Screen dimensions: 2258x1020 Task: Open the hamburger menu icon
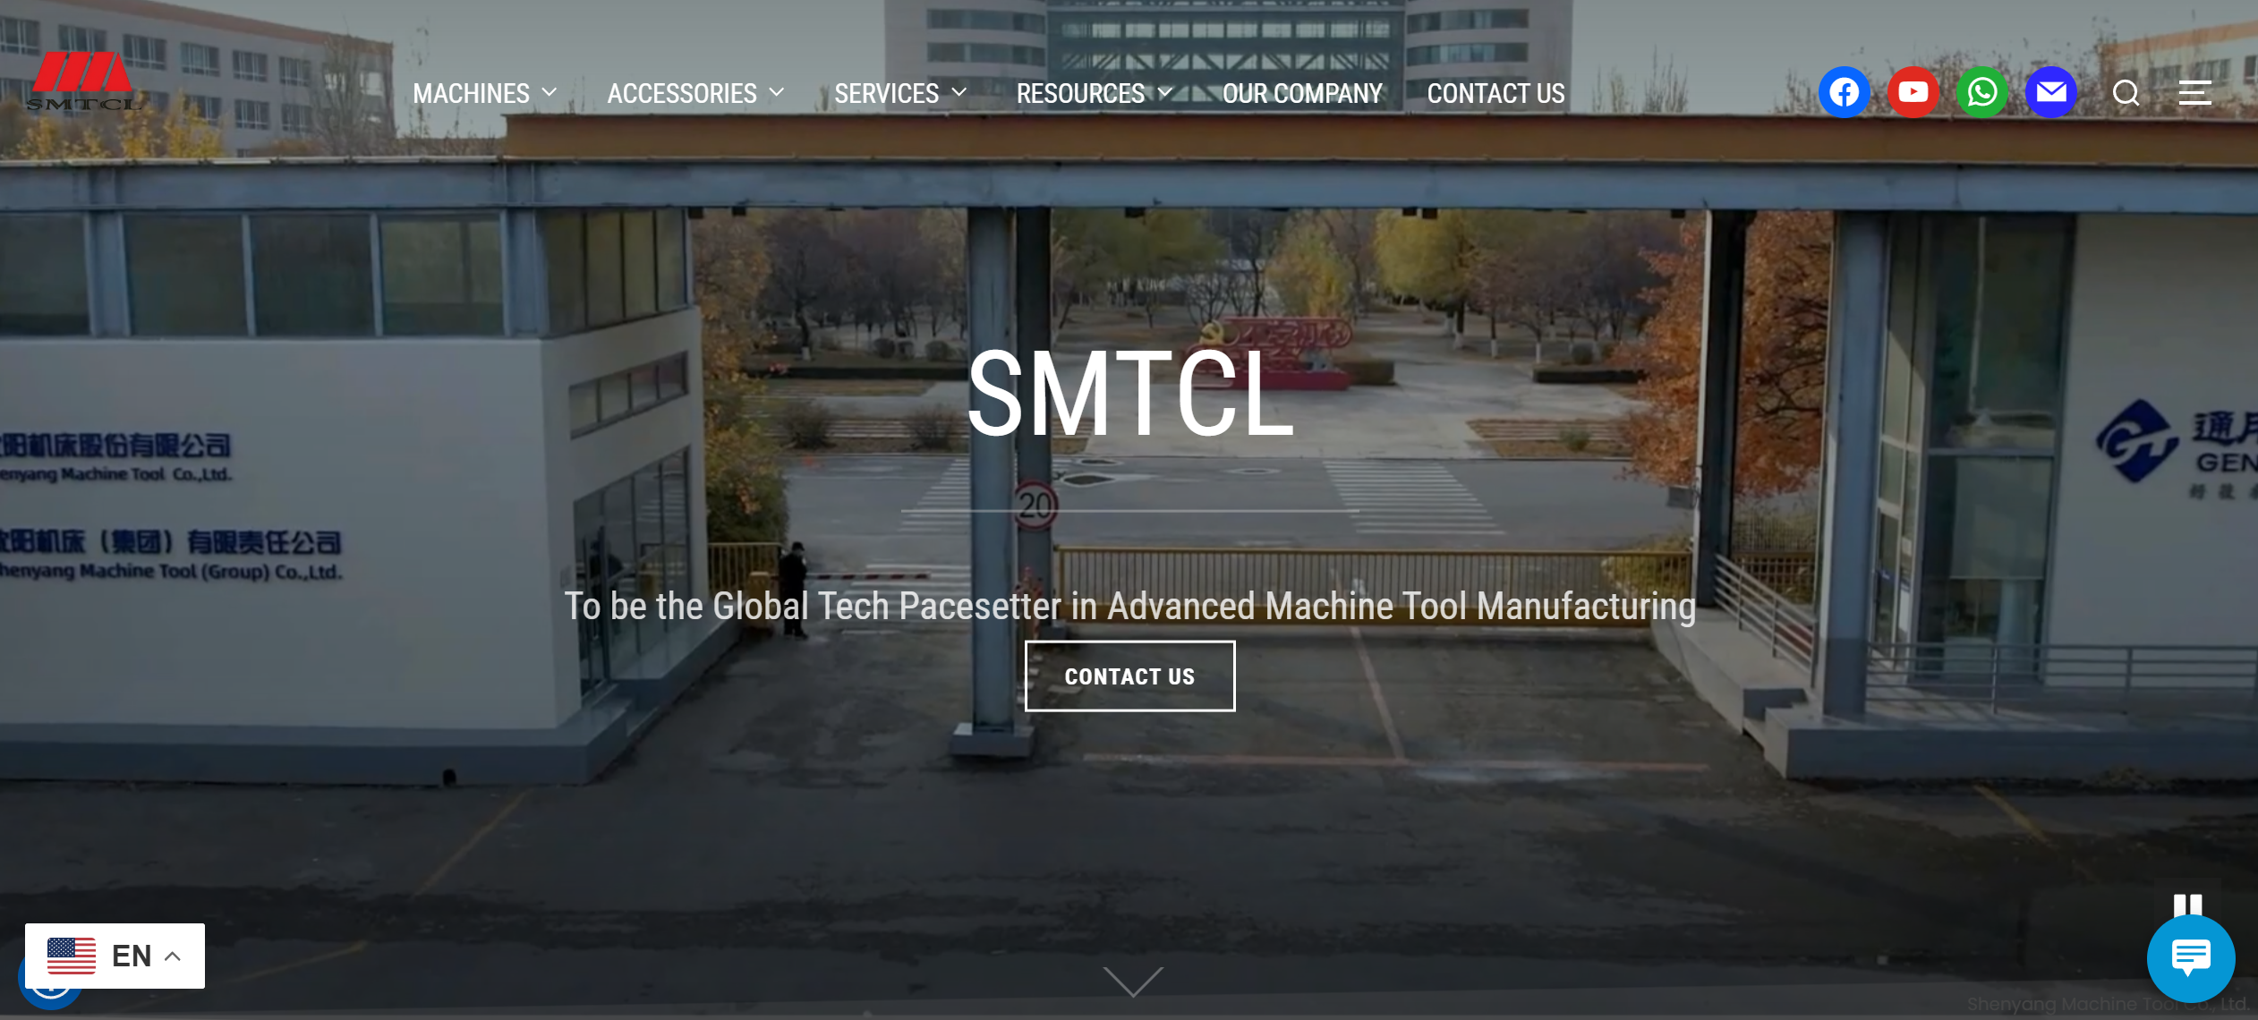coord(2194,93)
